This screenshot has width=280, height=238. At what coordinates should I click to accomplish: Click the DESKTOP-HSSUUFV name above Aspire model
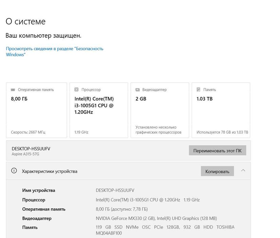pyautogui.click(x=31, y=149)
